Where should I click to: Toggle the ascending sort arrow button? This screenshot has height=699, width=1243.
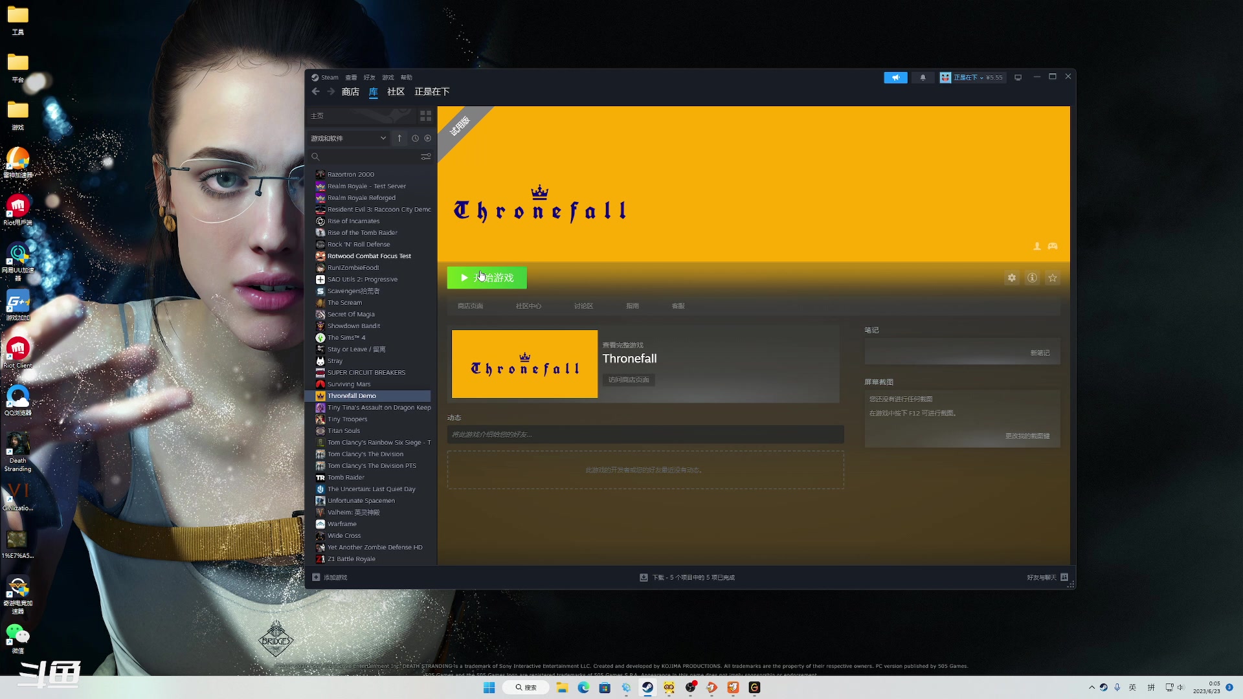coord(399,139)
